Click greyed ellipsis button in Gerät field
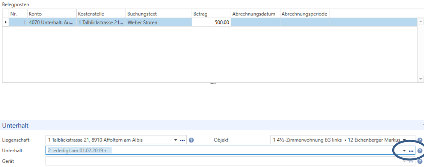This screenshot has width=424, height=167. click(411, 161)
